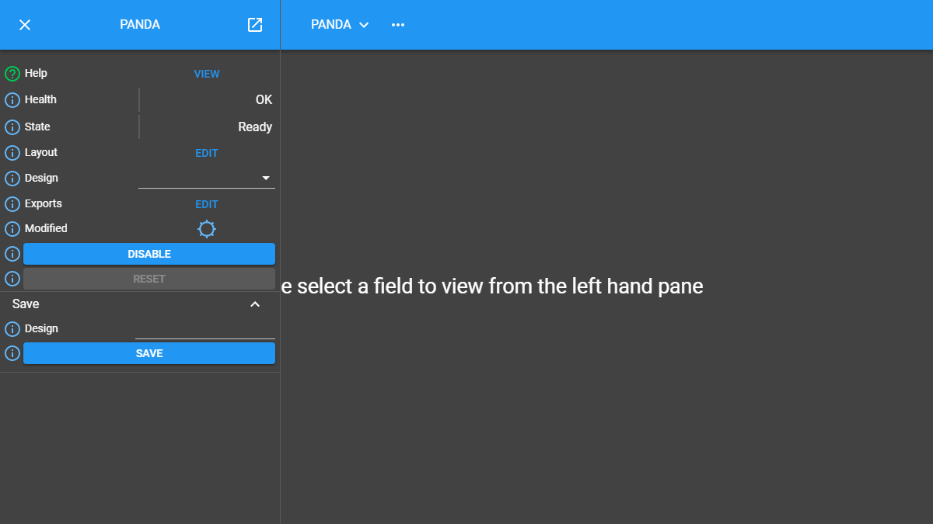This screenshot has height=524, width=933.
Task: Edit the Exports table
Action: [x=207, y=204]
